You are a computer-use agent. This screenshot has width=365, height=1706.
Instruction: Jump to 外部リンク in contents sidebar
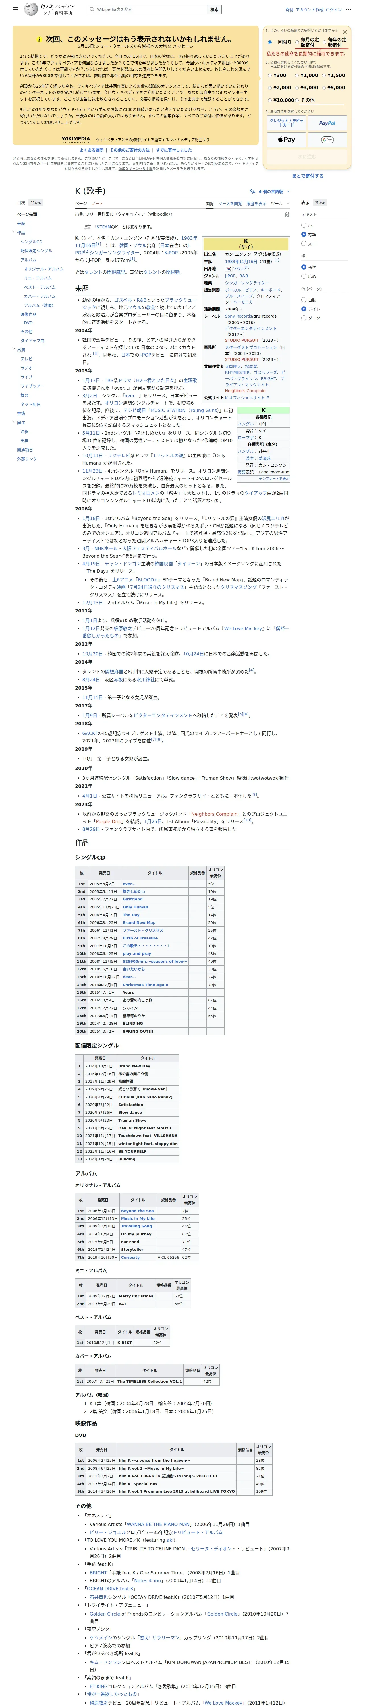click(x=27, y=459)
